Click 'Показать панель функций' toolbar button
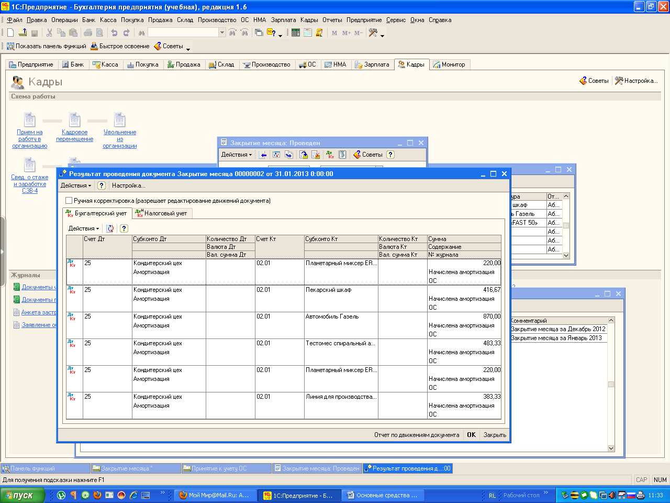The image size is (670, 503). [46, 46]
